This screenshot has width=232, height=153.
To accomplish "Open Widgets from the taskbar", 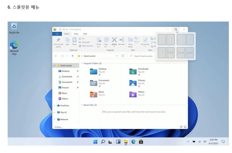I will [x=118, y=142].
